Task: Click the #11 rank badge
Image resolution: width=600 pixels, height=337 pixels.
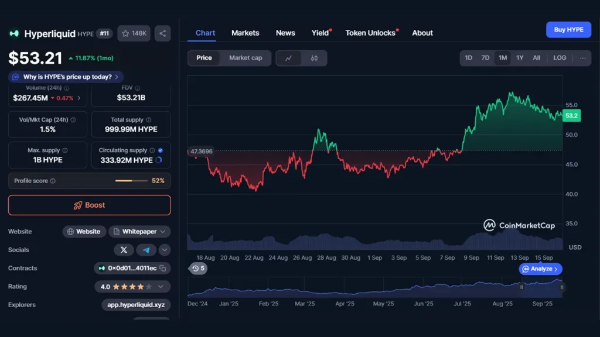Action: point(104,33)
